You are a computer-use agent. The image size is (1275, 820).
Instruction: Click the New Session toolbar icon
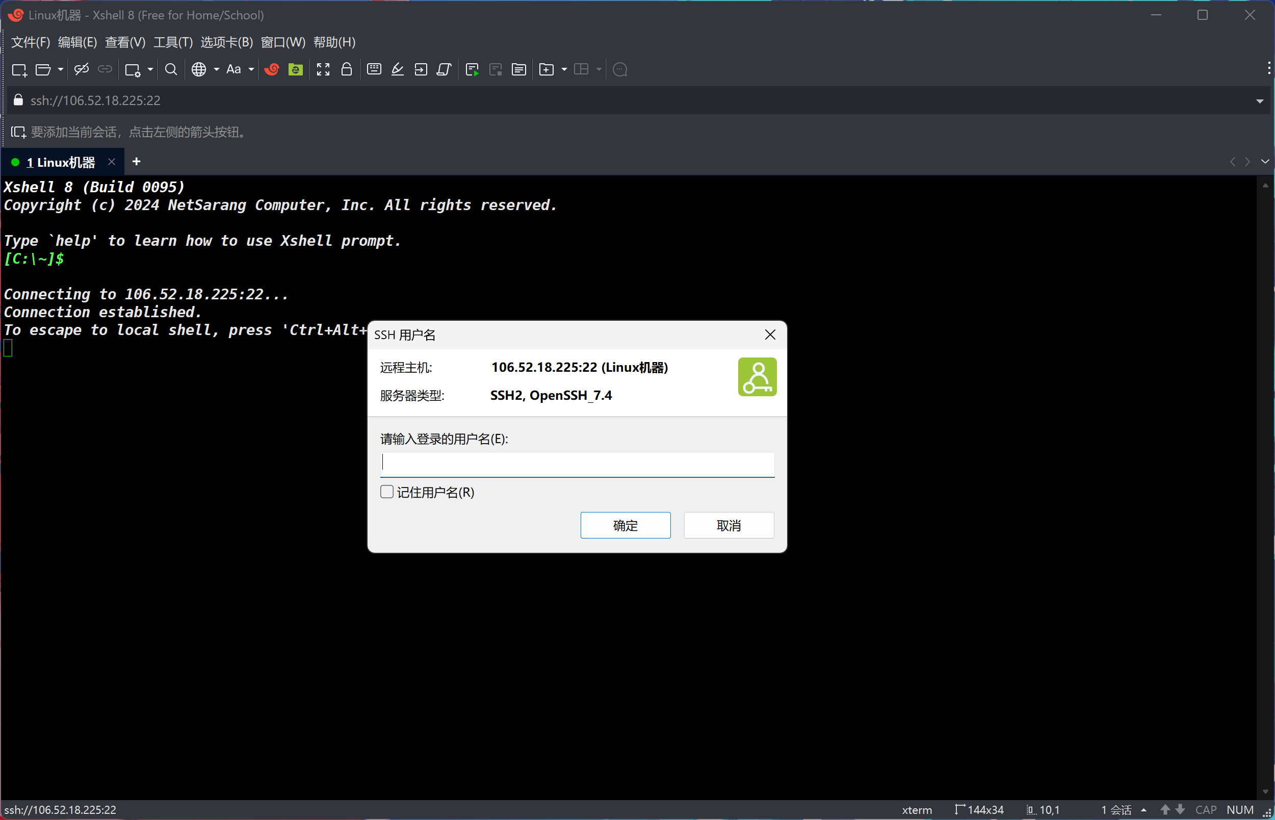[x=19, y=70]
